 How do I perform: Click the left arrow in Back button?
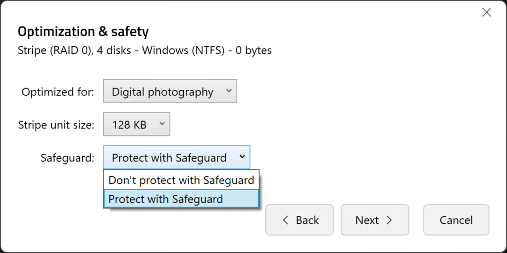point(285,220)
